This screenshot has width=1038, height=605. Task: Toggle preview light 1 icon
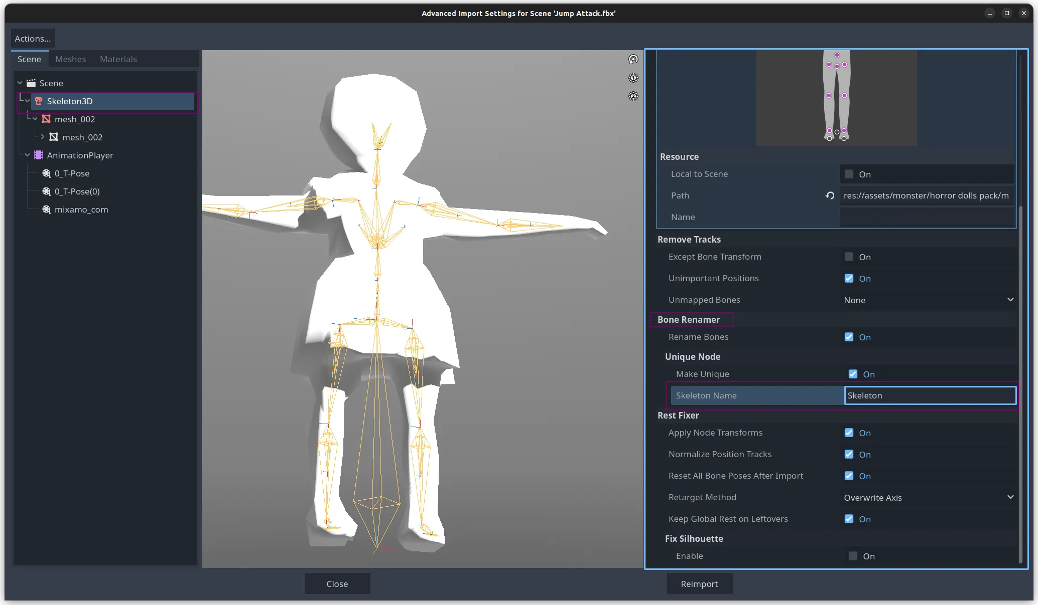(x=633, y=78)
